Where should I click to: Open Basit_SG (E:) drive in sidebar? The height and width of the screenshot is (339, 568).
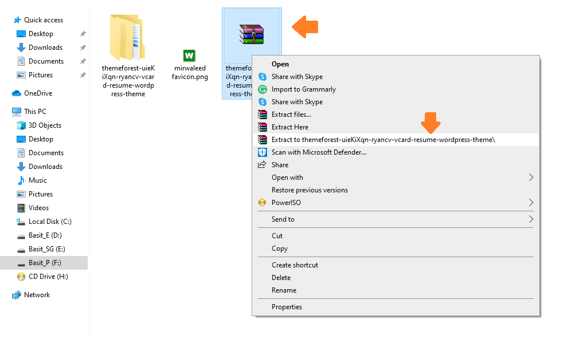44,249
